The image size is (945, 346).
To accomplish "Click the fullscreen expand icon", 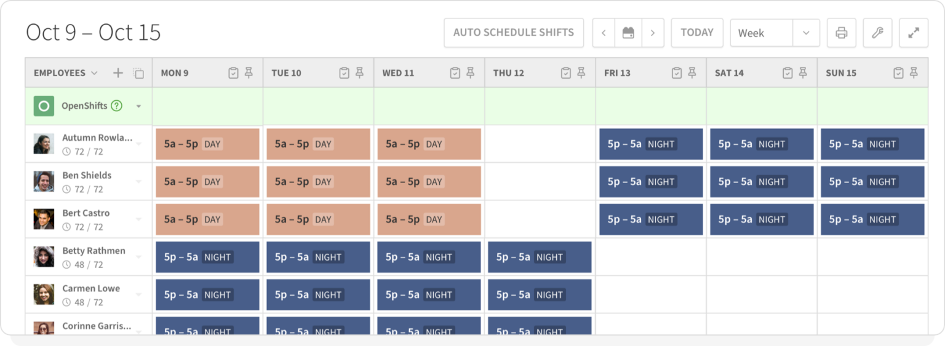I will (914, 33).
